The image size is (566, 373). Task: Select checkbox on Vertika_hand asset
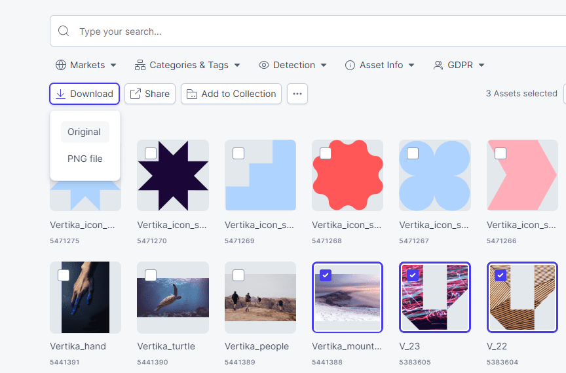[x=64, y=275]
